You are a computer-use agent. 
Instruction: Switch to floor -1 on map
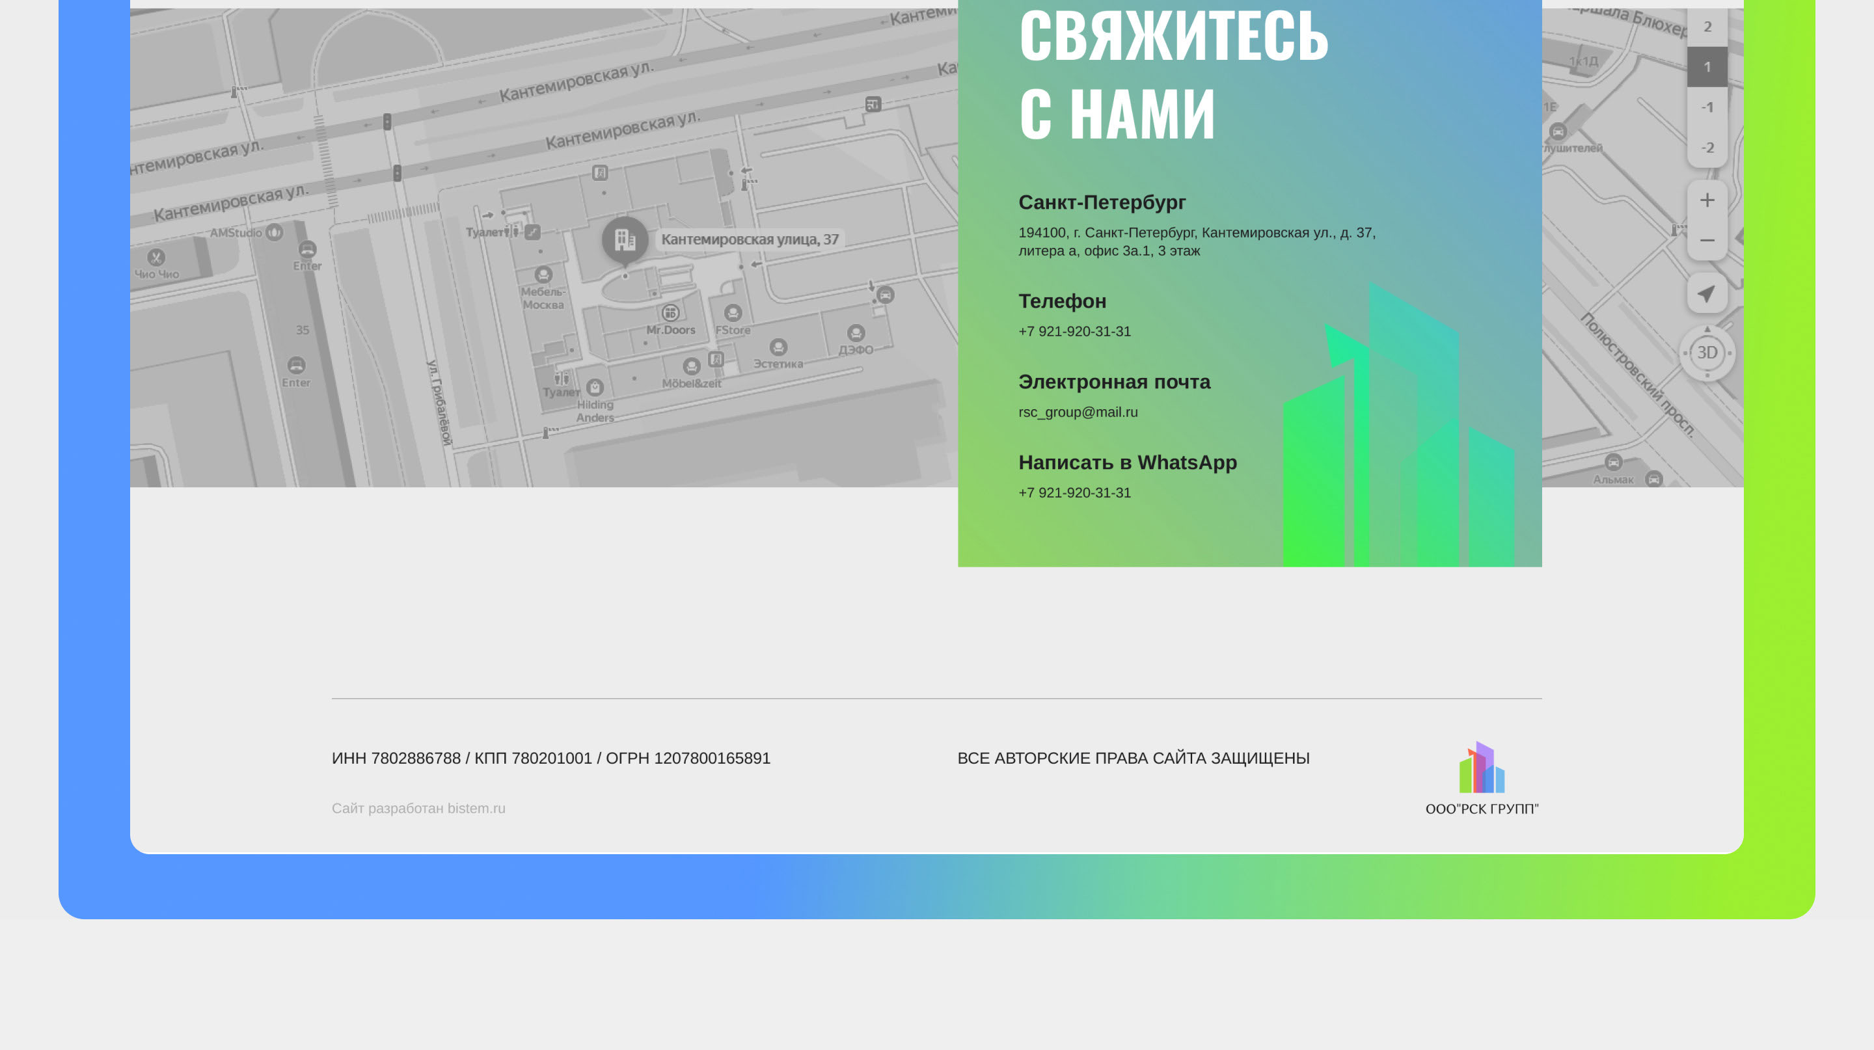[1707, 107]
